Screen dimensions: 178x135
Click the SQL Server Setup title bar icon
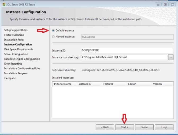tap(3, 5)
